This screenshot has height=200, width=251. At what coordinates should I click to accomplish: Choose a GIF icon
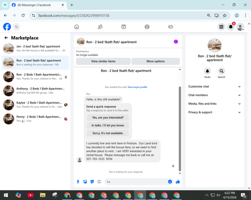[x=99, y=181]
